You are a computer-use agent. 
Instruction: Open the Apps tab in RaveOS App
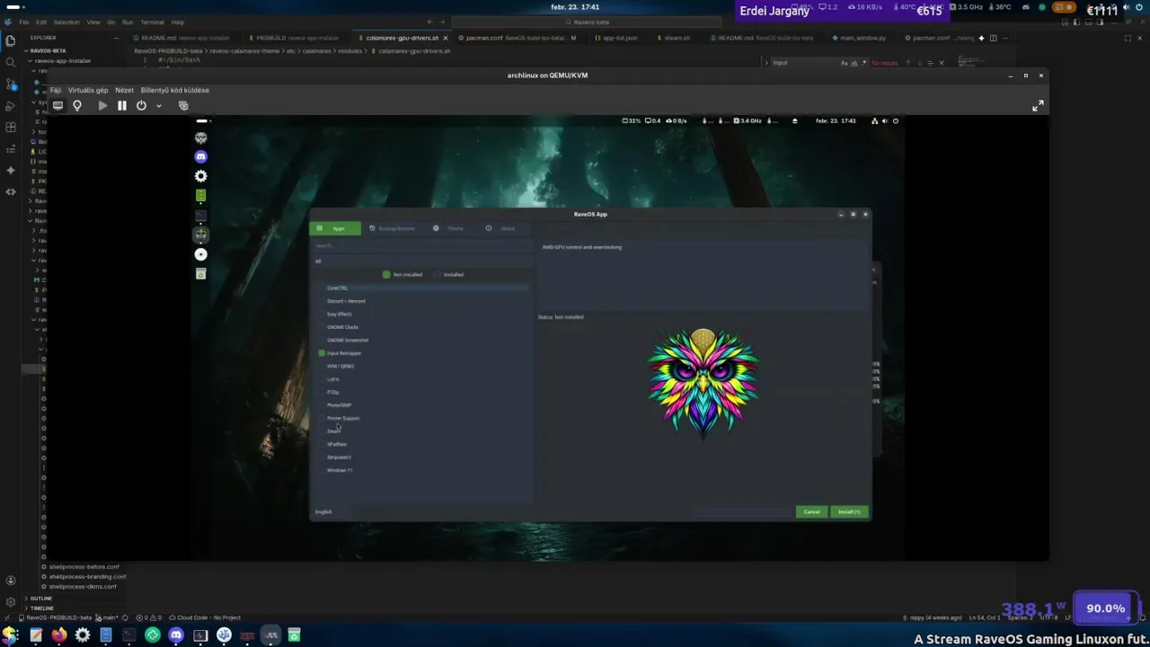point(335,228)
